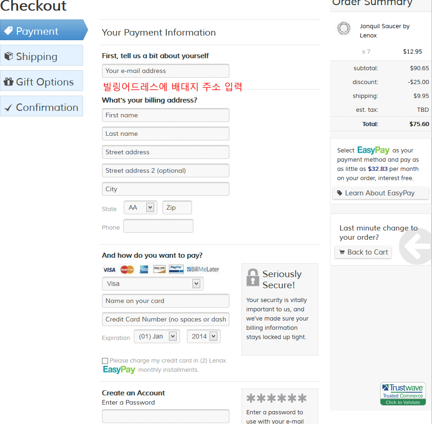Go to the Shipping checkout step
Image resolution: width=432 pixels, height=424 pixels.
coord(42,56)
